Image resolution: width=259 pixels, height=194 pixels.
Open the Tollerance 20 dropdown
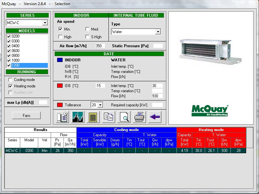click(100, 105)
